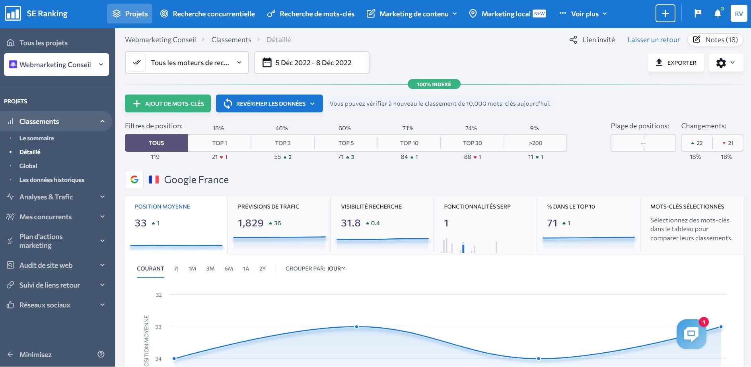Select the TOP 3 position filter
The width and height of the screenshot is (751, 367).
pyautogui.click(x=283, y=143)
